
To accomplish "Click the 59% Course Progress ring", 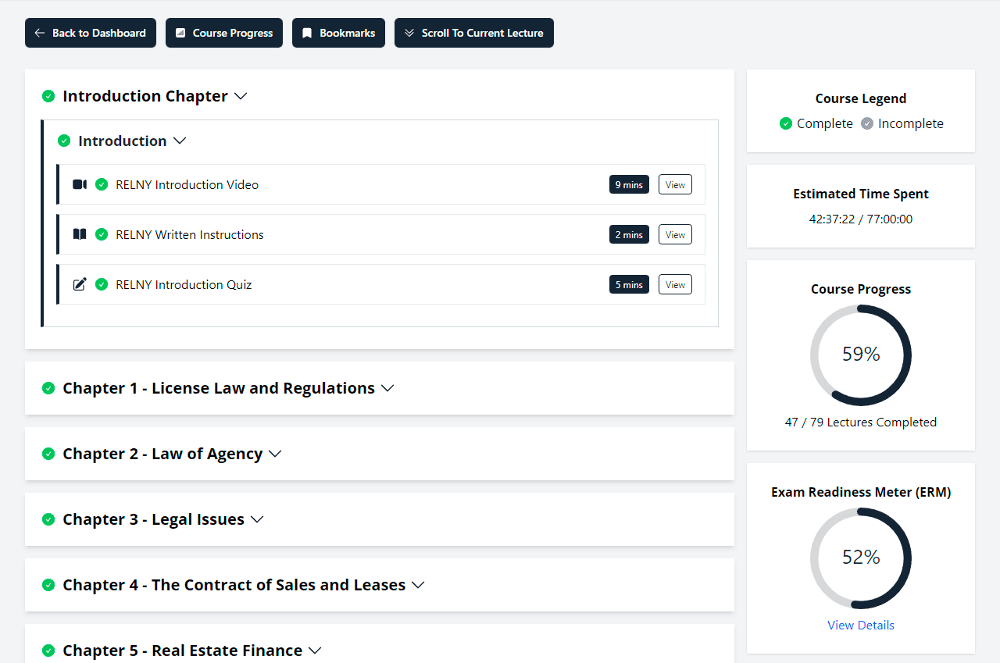I will 860,355.
